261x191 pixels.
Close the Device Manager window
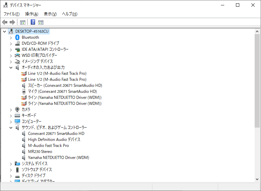(253, 5)
